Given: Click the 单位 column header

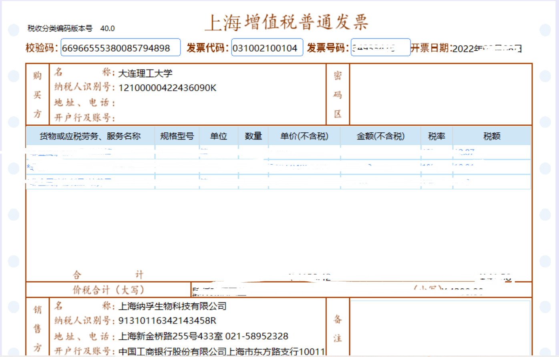Looking at the screenshot, I should point(219,136).
